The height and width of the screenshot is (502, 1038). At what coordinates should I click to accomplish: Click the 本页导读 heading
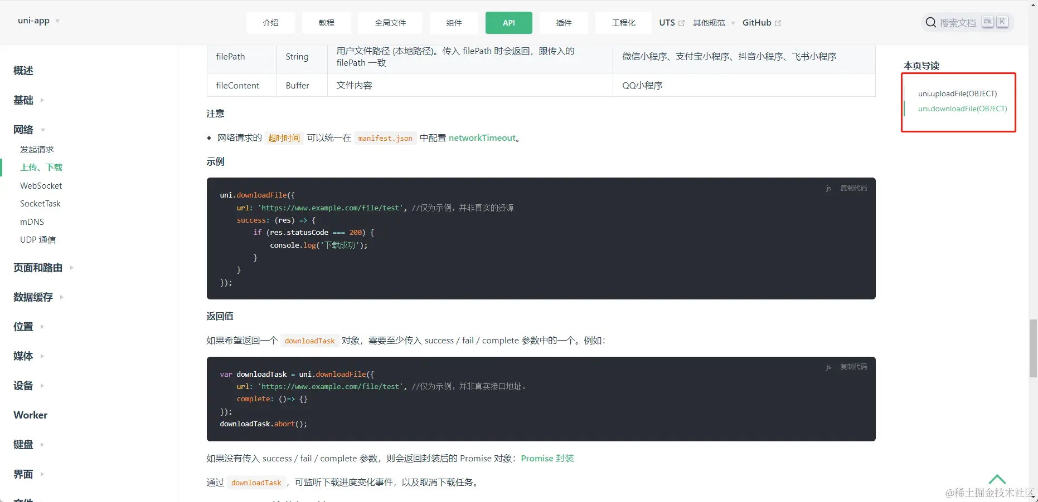coord(921,66)
